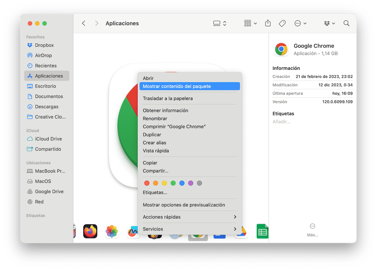Open Etiquetas… from the context menu

[x=190, y=193]
